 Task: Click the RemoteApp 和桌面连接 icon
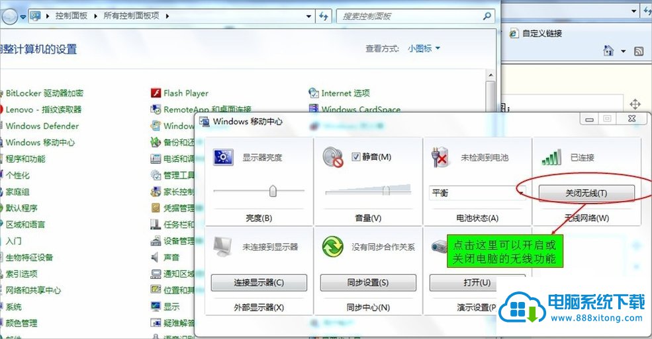[x=156, y=110]
